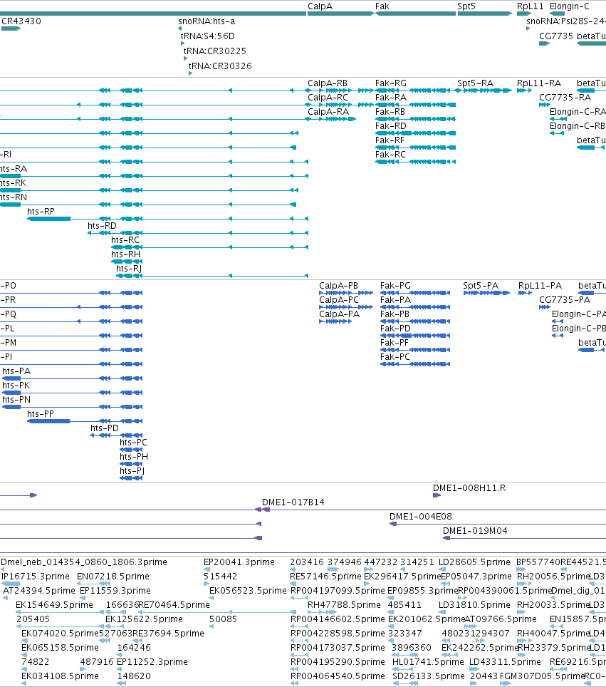
Task: Select the Spt5 gene label
Action: point(466,6)
